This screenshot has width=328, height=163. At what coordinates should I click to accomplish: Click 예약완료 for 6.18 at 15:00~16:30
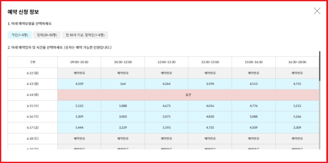[253, 138]
